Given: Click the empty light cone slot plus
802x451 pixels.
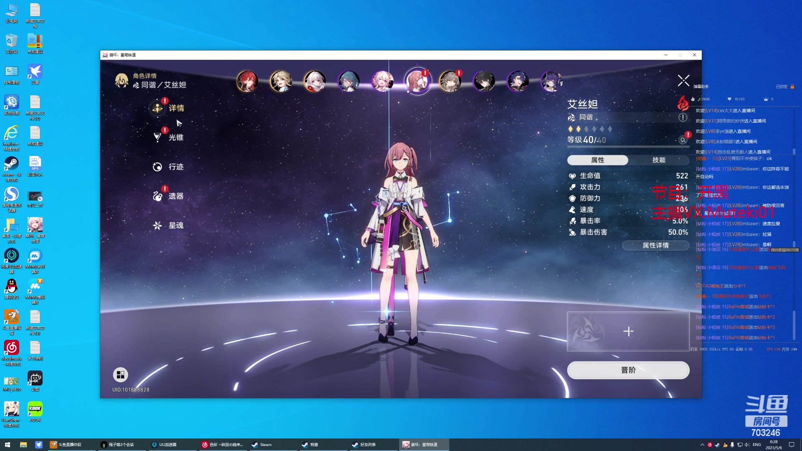Looking at the screenshot, I should (628, 332).
